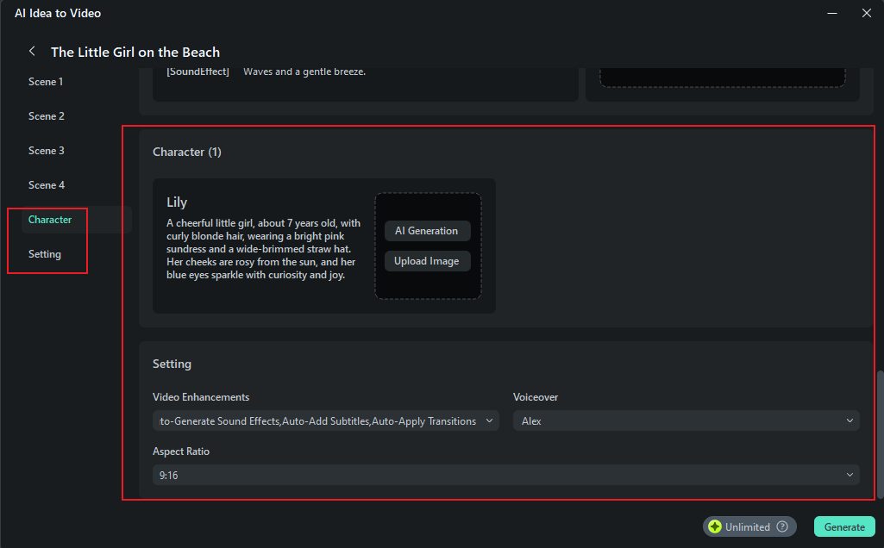Click the Upload Image button
Viewport: 884px width, 548px height.
tap(427, 261)
